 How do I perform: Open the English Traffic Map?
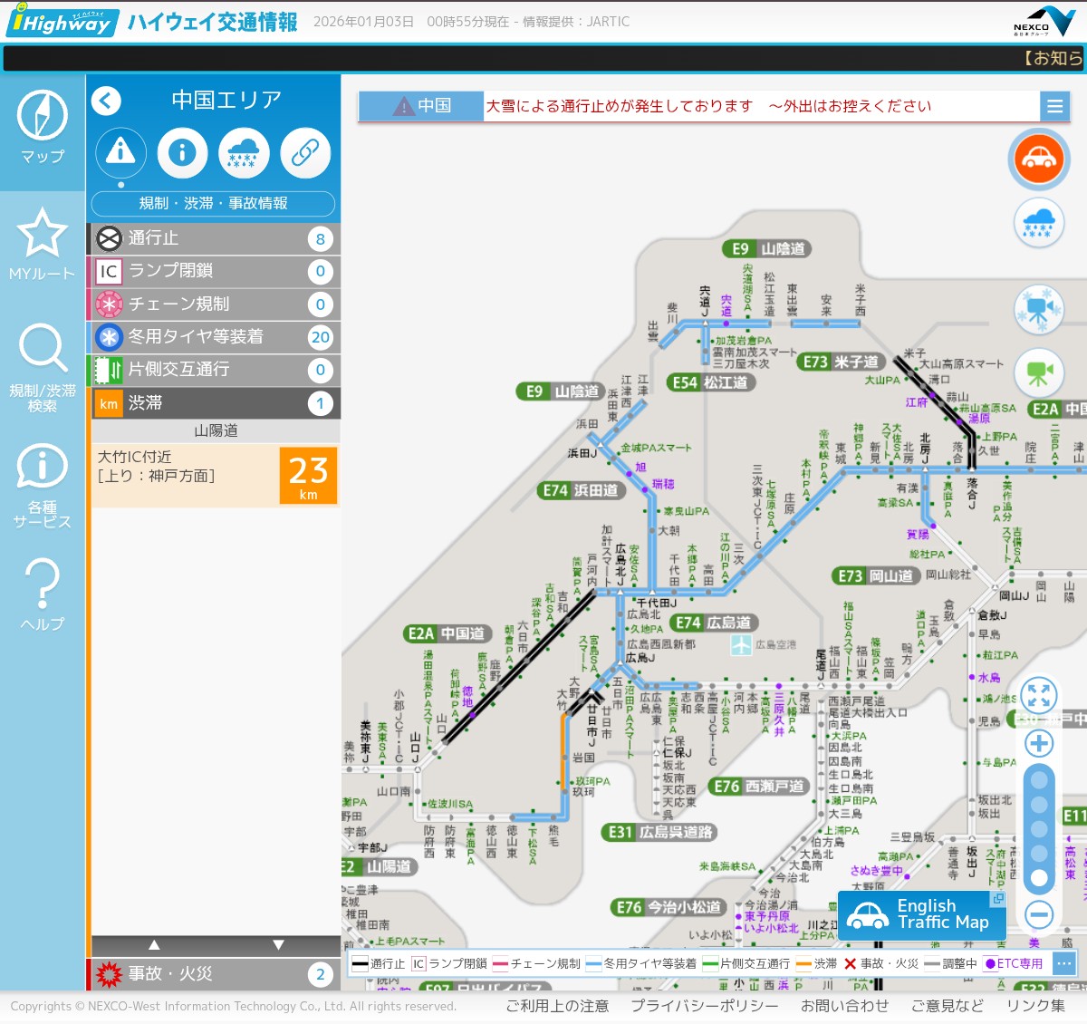tap(921, 915)
